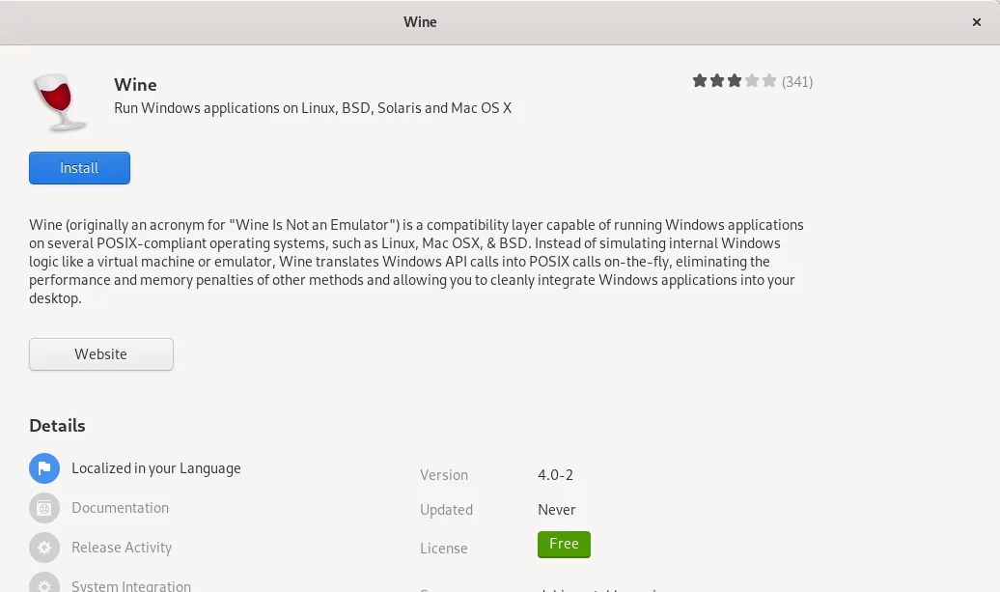The width and height of the screenshot is (1000, 592).
Task: Click the blue Install button
Action: click(x=79, y=168)
